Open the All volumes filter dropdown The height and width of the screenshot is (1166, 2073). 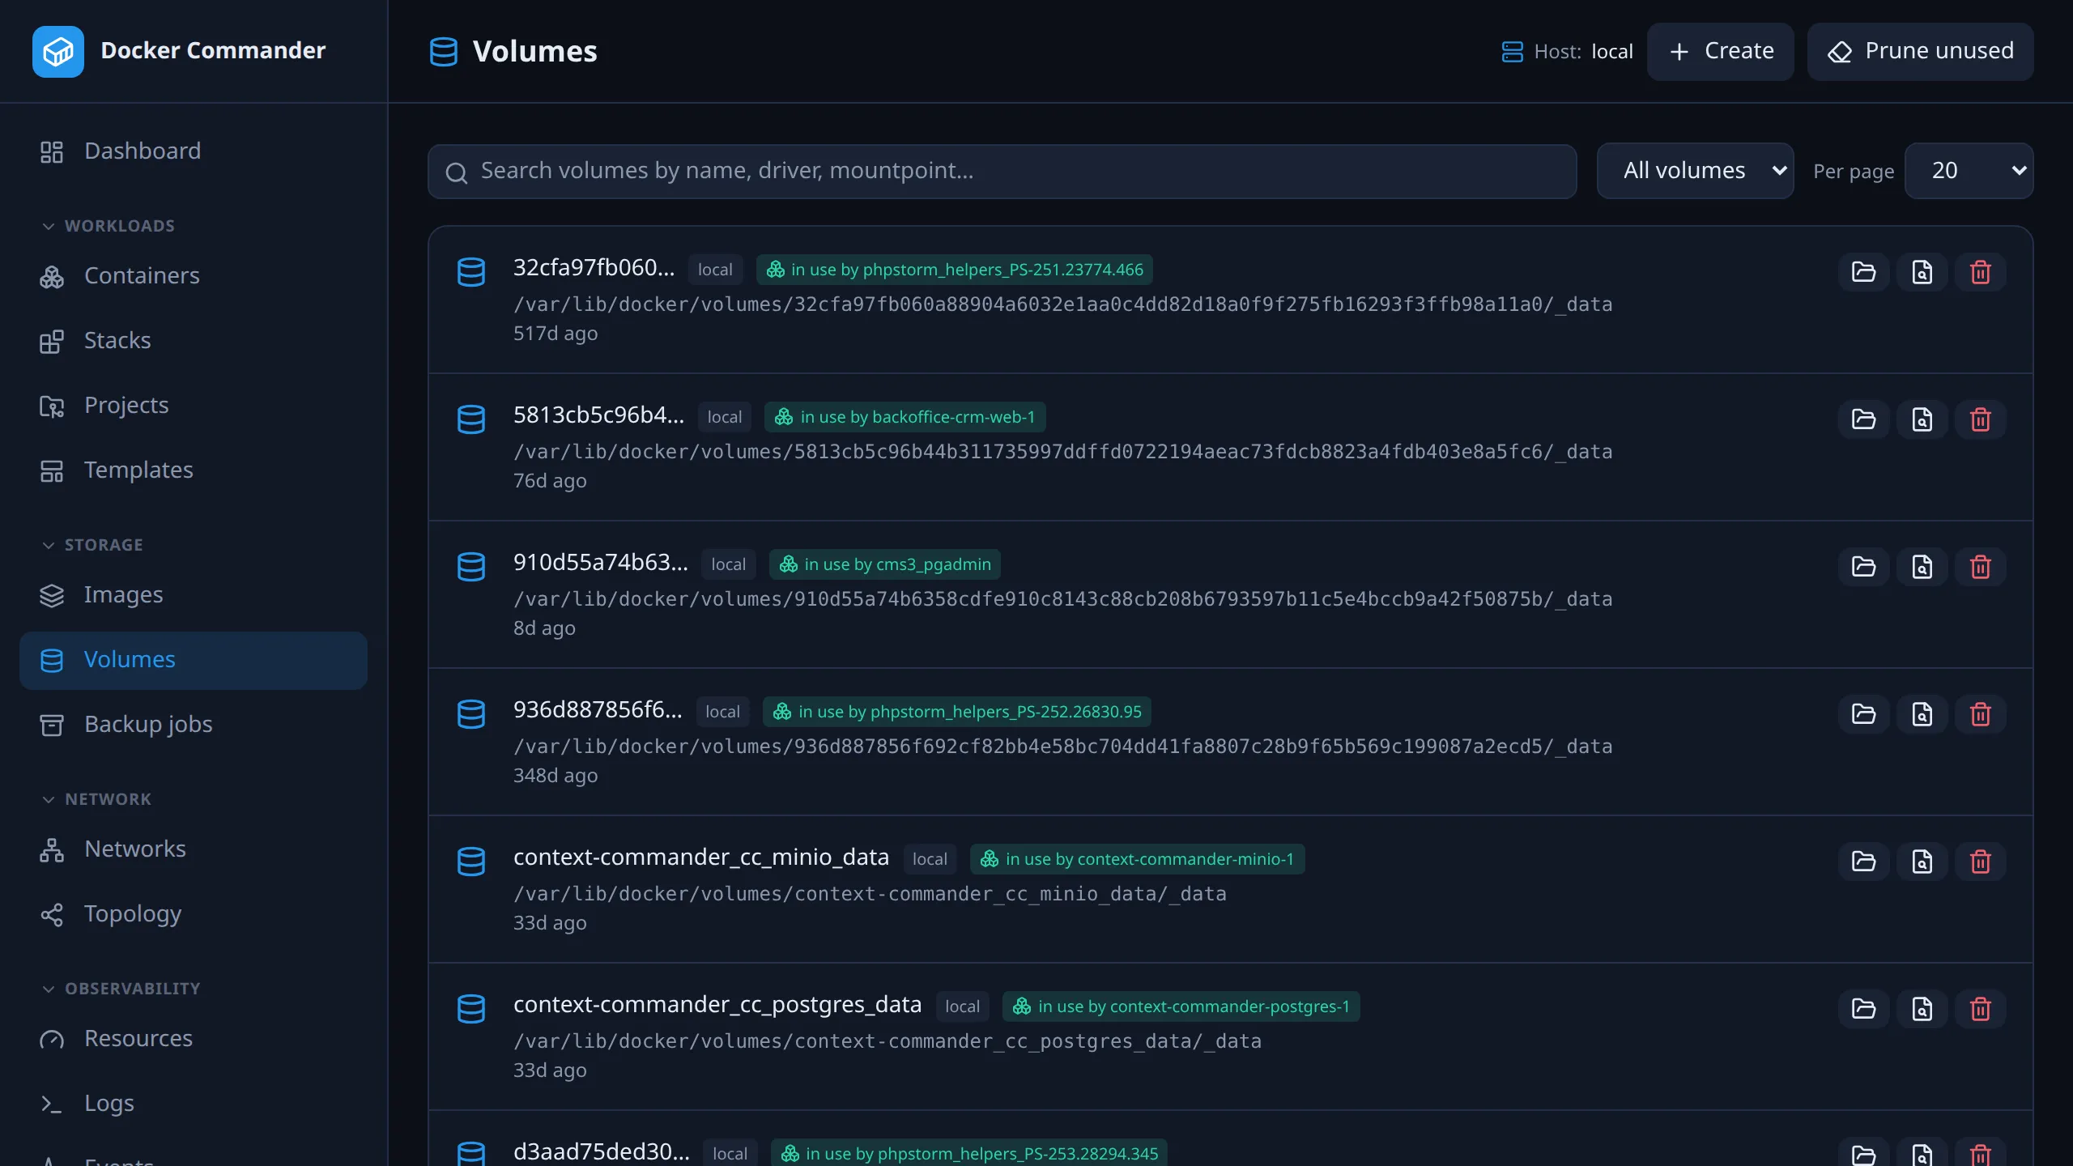coord(1695,171)
